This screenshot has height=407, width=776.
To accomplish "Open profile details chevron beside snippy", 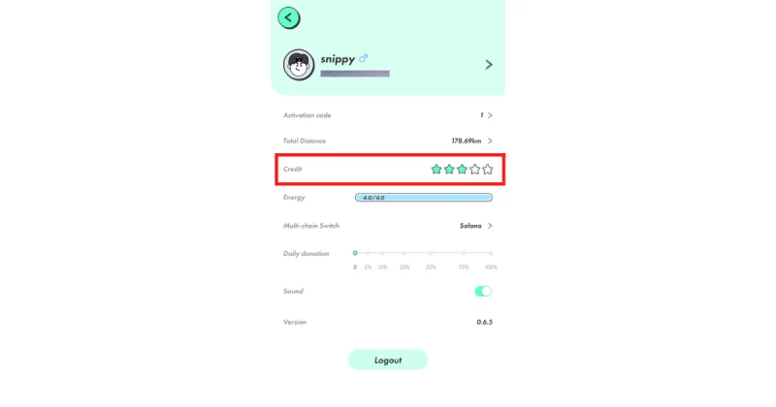I will pos(489,65).
